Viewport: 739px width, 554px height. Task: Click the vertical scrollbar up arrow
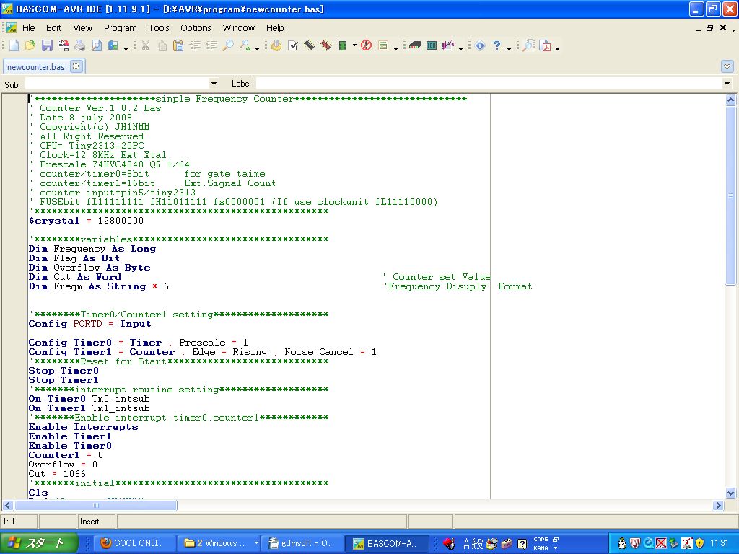tap(730, 100)
